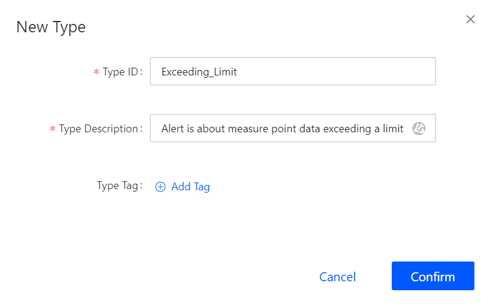The image size is (490, 307).
Task: Click the word limit ending the description
Action: click(393, 129)
